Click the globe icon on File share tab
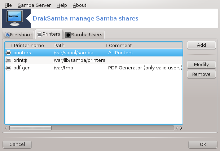The width and height of the screenshot is (220, 151). click(x=7, y=35)
